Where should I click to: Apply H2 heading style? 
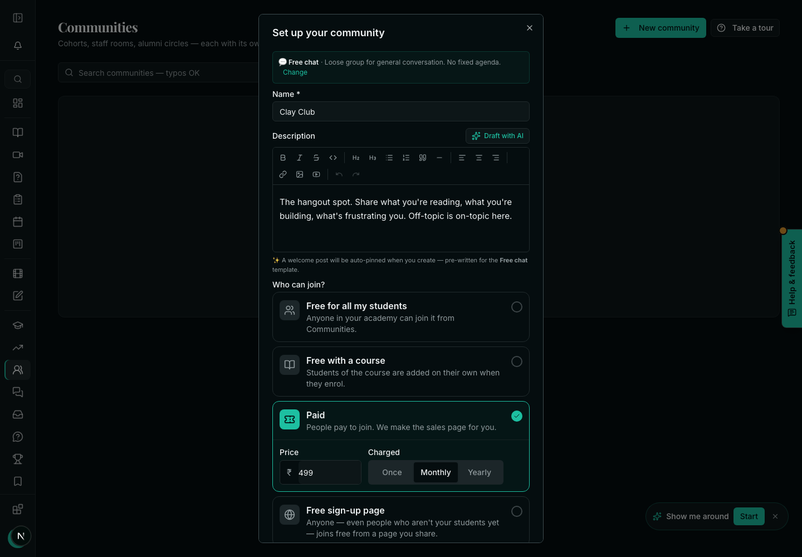tap(356, 158)
